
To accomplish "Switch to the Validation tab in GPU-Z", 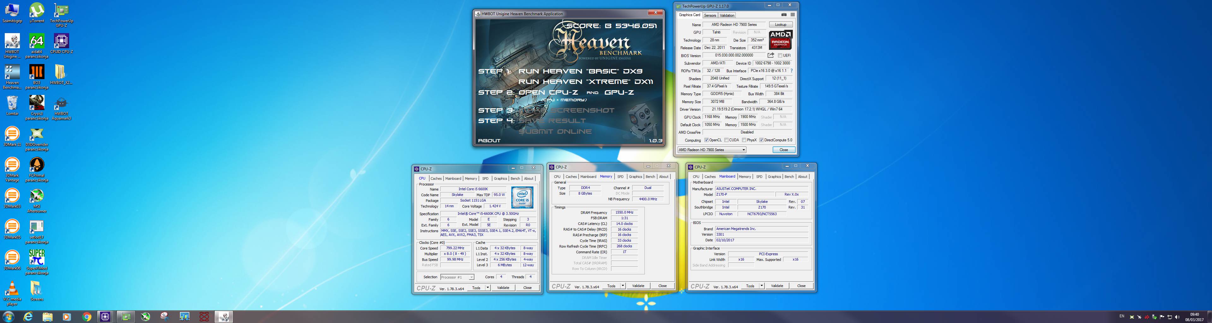I will (x=728, y=15).
